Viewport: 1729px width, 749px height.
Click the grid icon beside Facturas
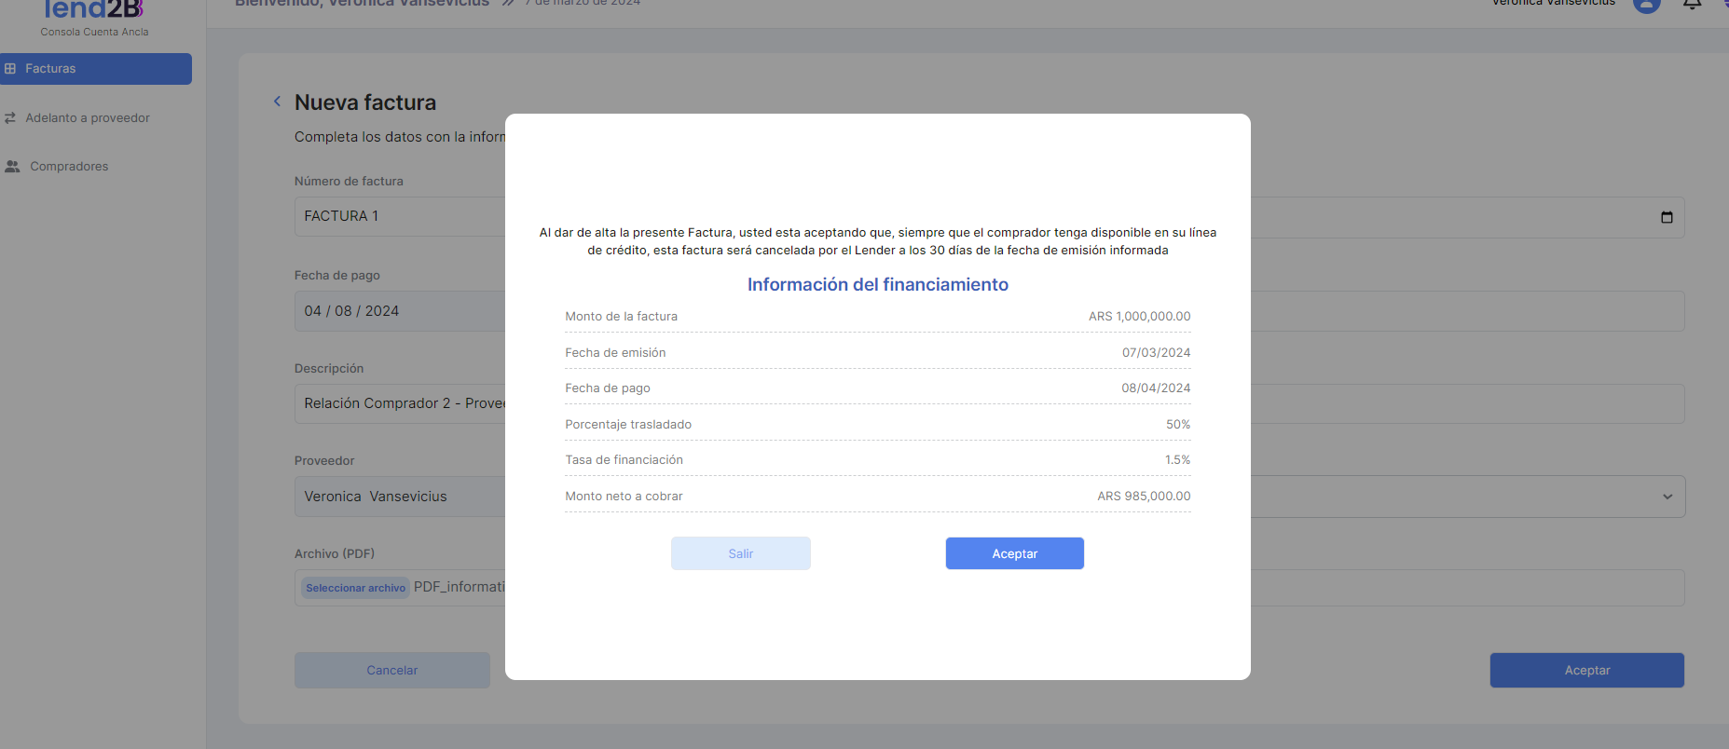[10, 69]
